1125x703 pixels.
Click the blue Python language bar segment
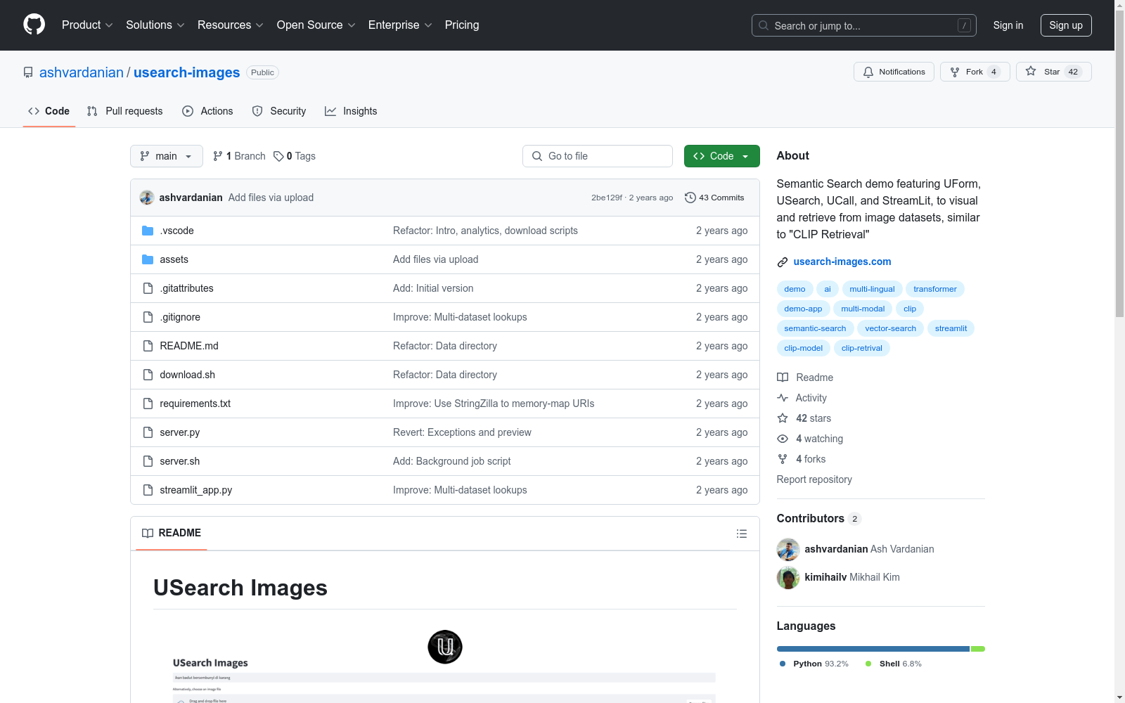click(873, 649)
